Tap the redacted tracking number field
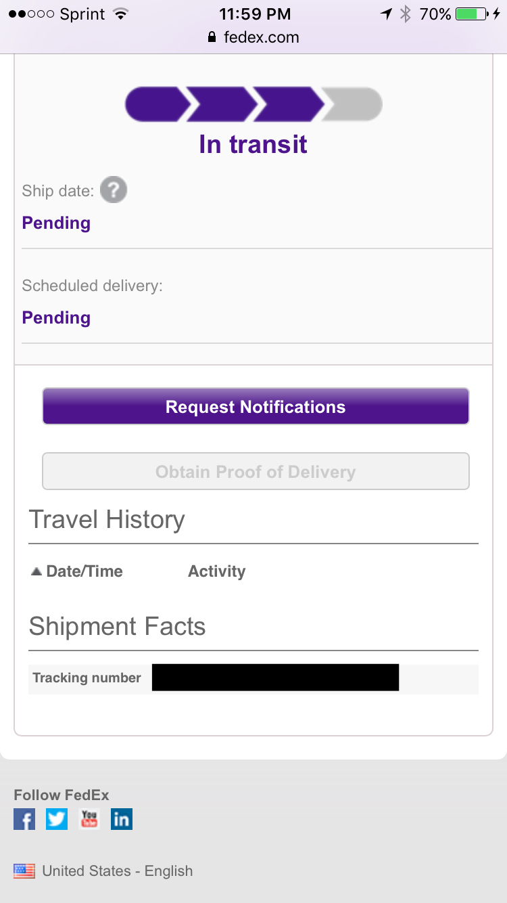The width and height of the screenshot is (507, 903). coord(275,678)
